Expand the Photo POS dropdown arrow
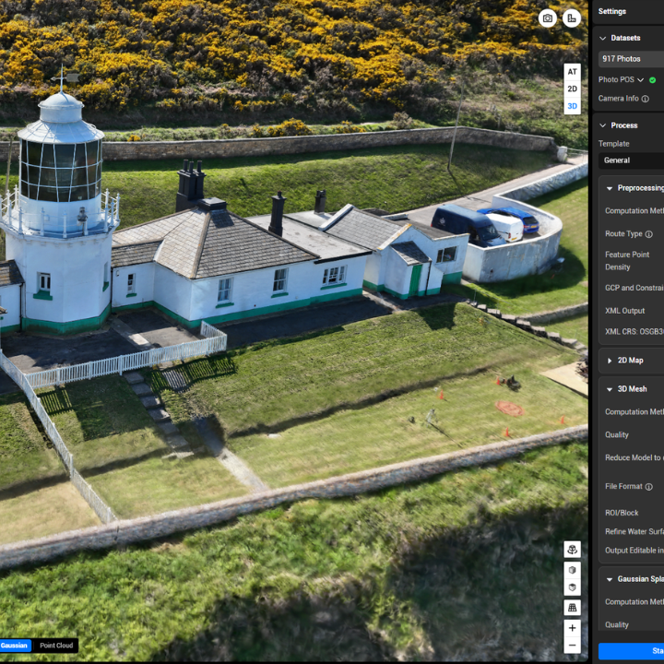The height and width of the screenshot is (664, 664). tap(640, 80)
